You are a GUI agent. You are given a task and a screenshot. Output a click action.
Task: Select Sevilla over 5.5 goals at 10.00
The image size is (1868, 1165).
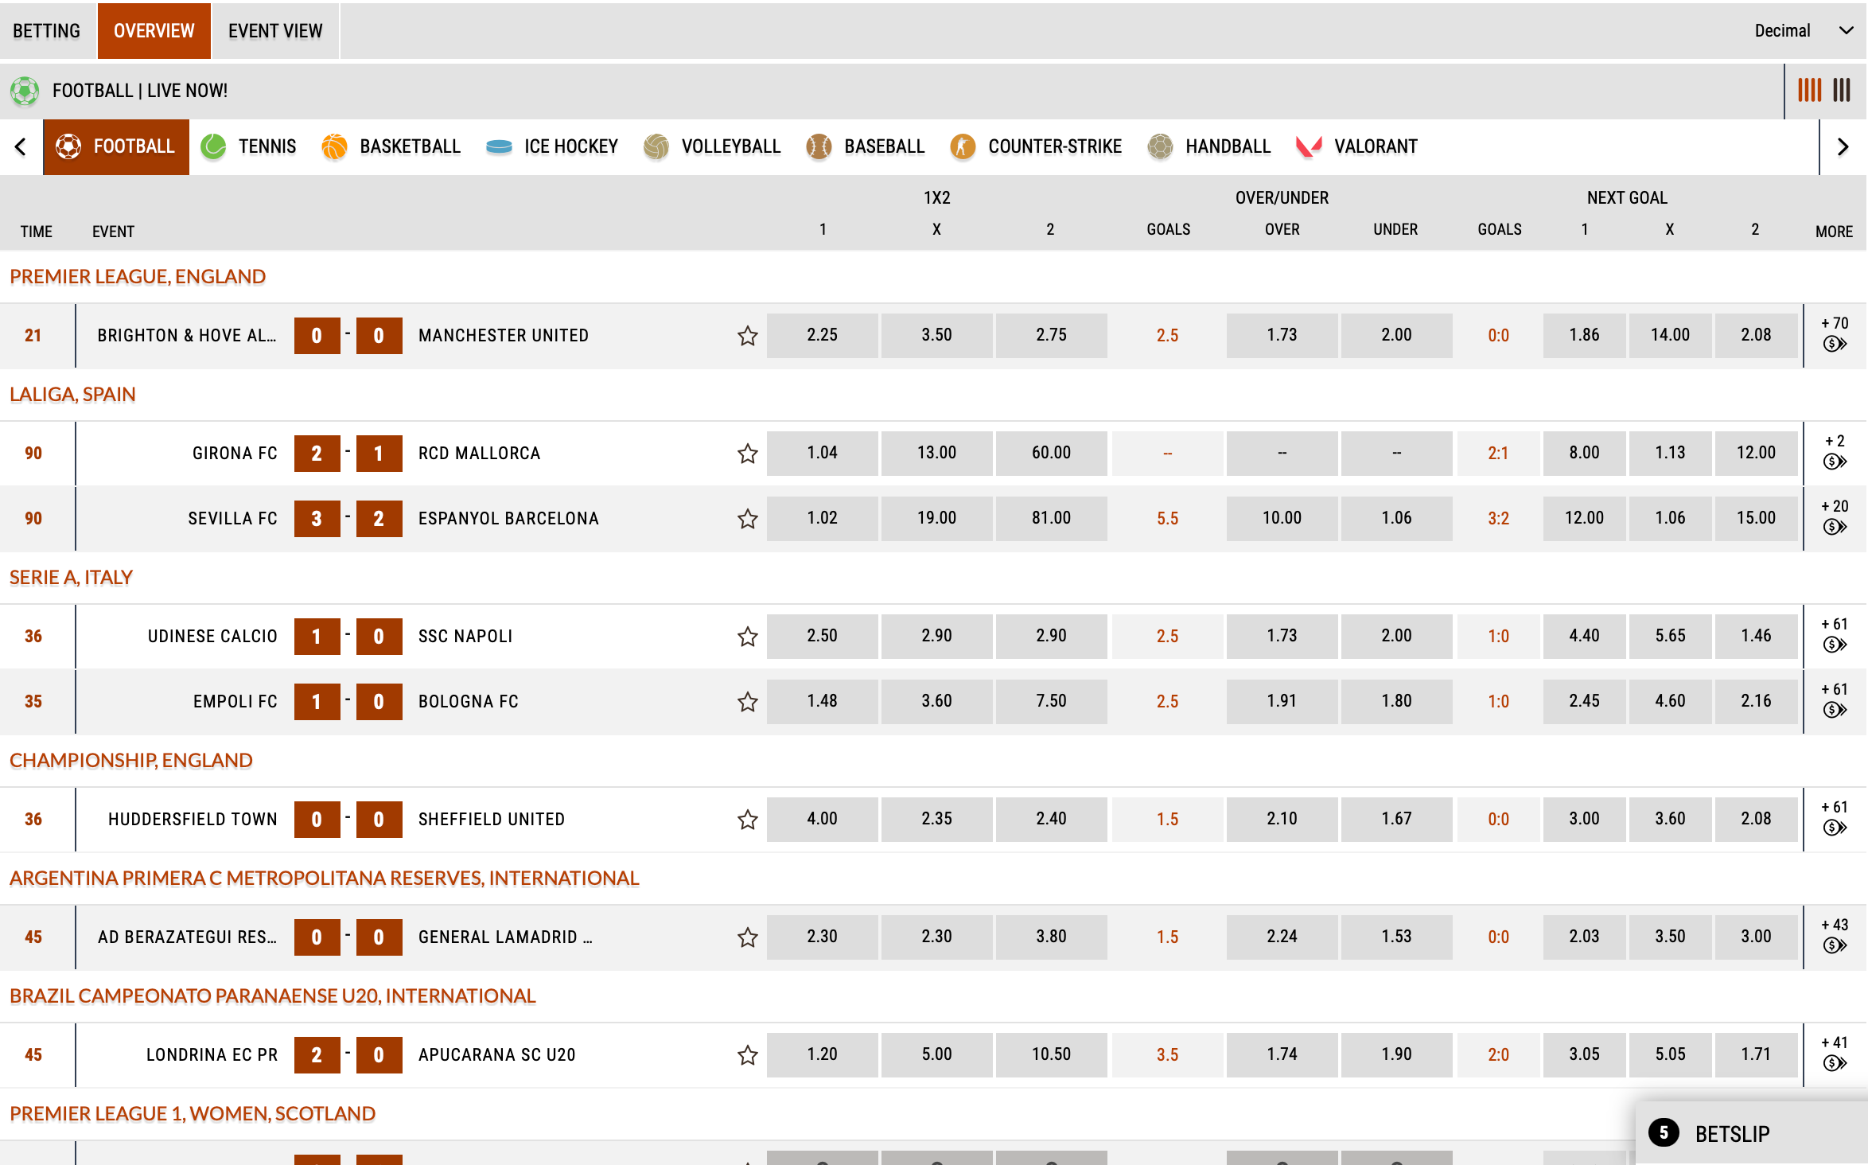pyautogui.click(x=1282, y=518)
